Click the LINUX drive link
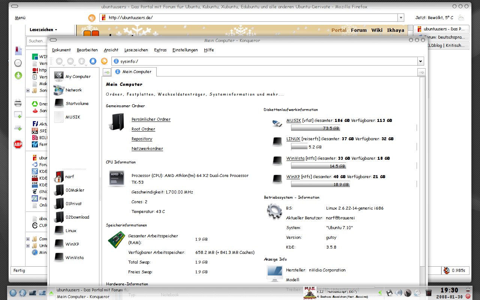 pyautogui.click(x=293, y=139)
